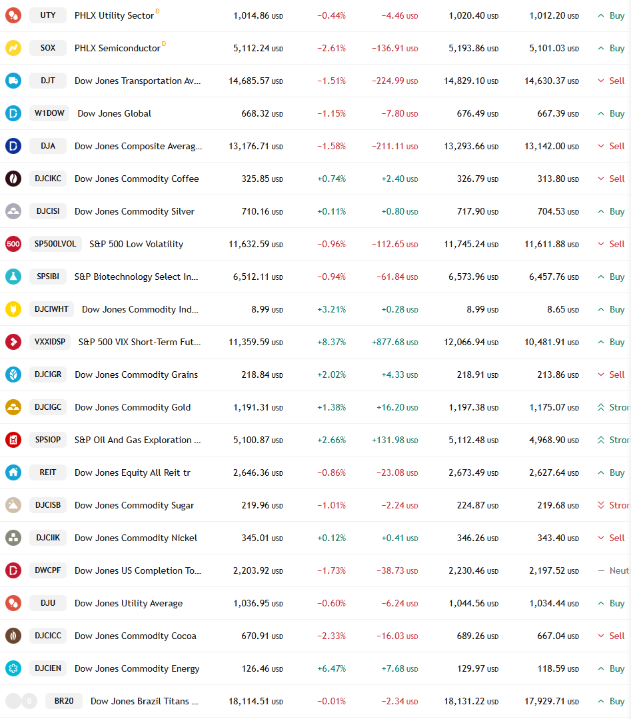631x719 pixels.
Task: Open the PHLX Semiconductor index link
Action: click(117, 48)
